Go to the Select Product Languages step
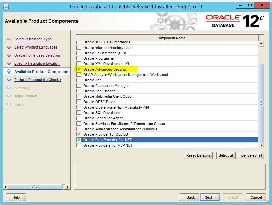This screenshot has width=272, height=205. pyautogui.click(x=36, y=47)
